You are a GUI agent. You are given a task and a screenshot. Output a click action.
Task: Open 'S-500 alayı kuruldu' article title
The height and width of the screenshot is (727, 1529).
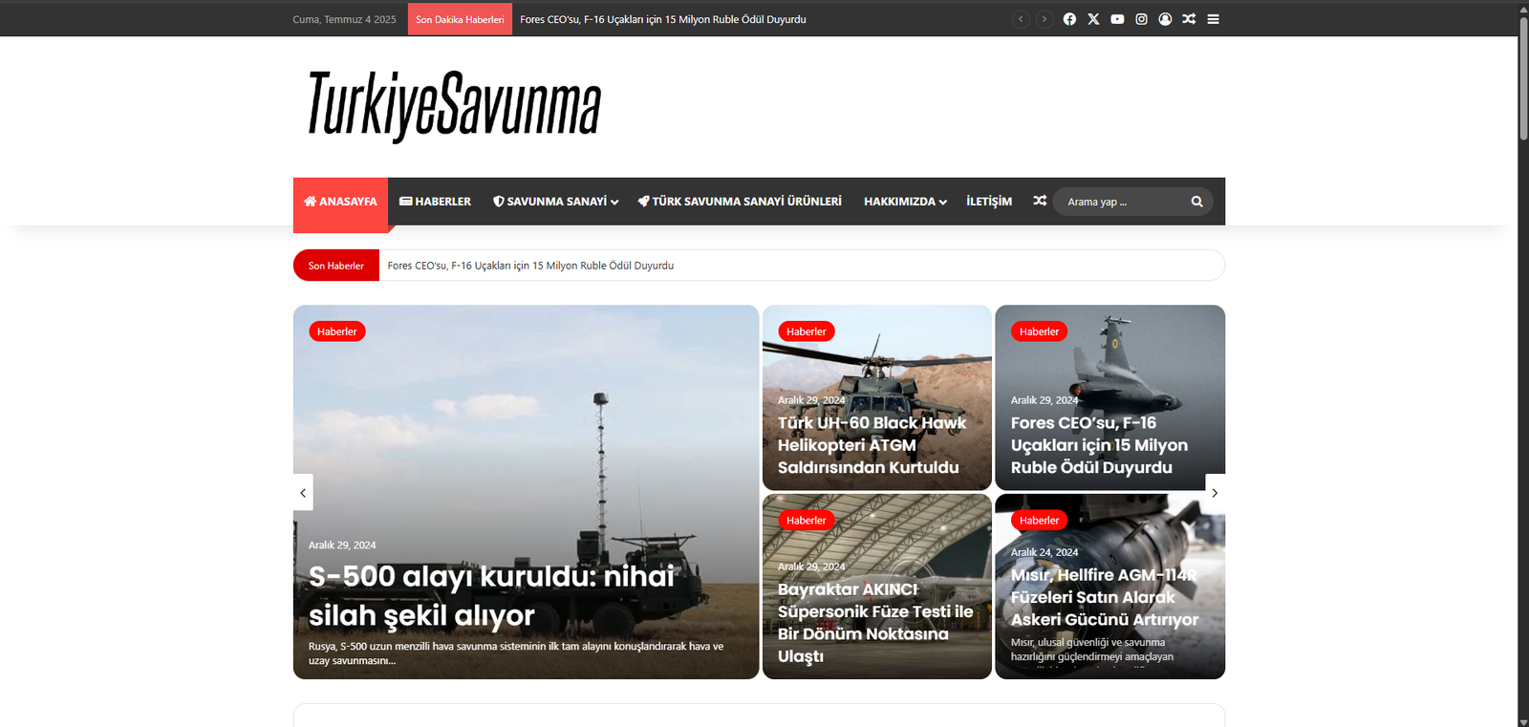tap(492, 596)
